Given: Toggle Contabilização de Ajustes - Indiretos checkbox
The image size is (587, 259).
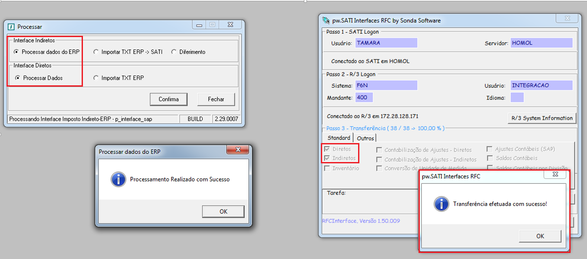Looking at the screenshot, I should 379,159.
